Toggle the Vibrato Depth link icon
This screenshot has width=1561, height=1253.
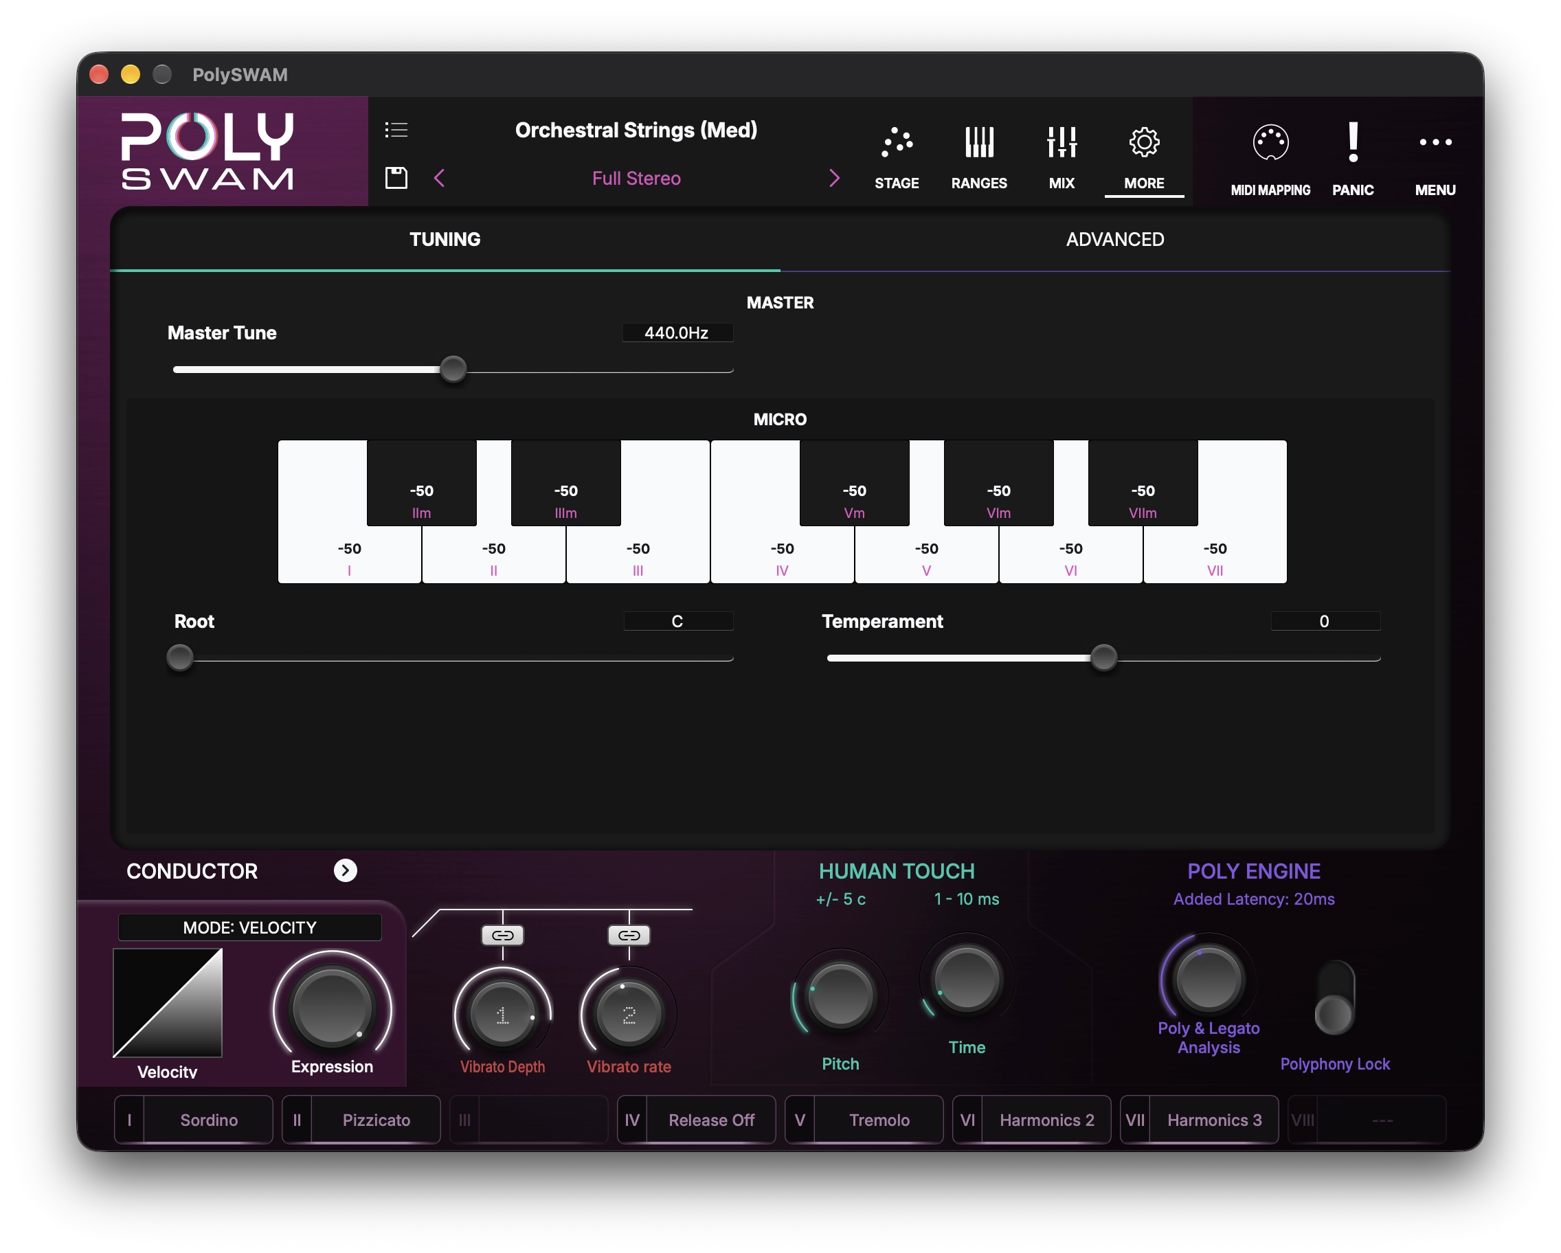click(502, 935)
